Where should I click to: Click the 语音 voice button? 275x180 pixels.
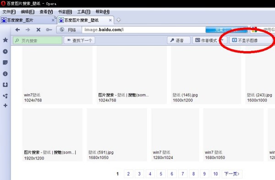click(179, 40)
